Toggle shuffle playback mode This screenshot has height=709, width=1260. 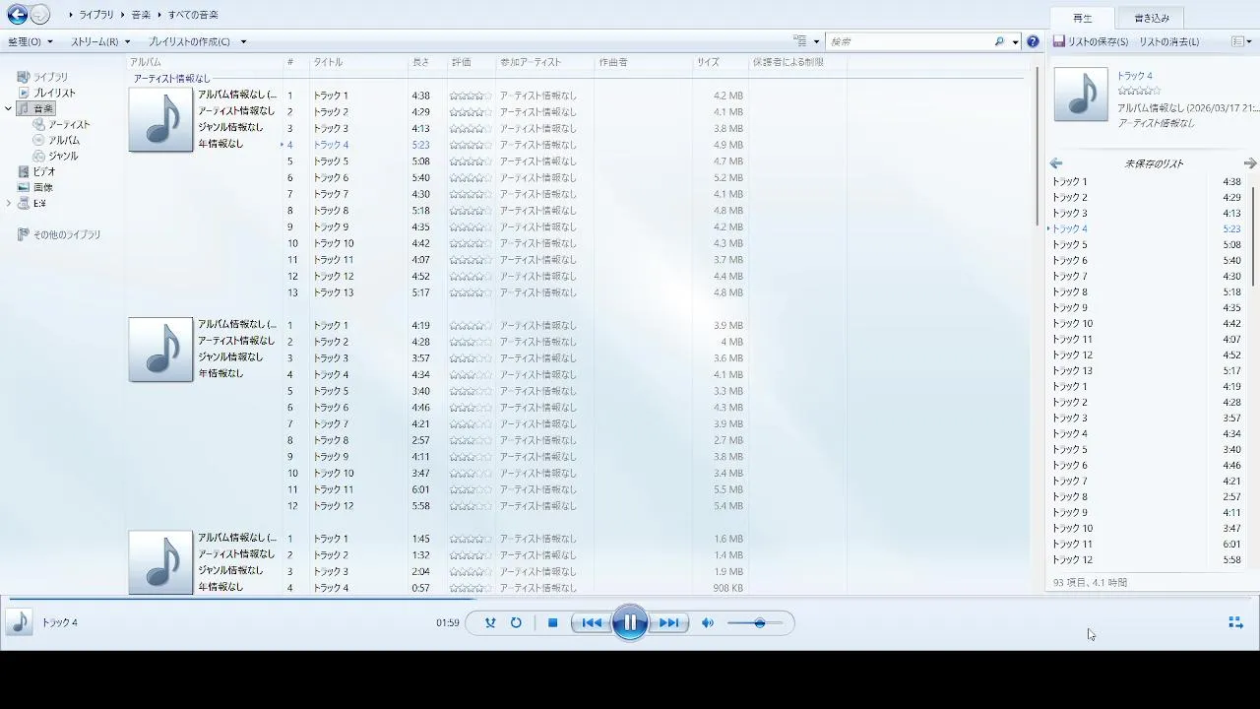[x=490, y=622]
